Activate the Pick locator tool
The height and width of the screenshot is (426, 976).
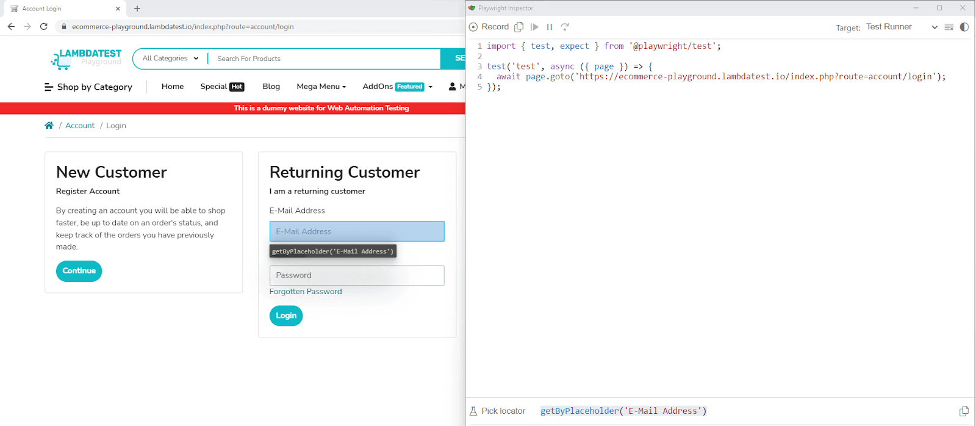pos(497,411)
